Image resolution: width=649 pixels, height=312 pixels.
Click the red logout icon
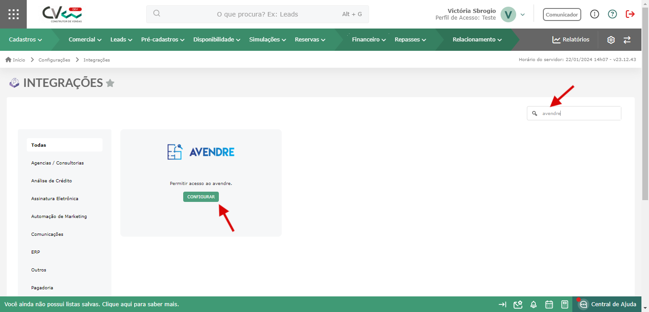click(x=630, y=14)
